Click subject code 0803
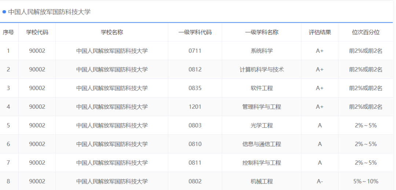Image resolution: width=396 pixels, height=190 pixels. tap(195, 126)
